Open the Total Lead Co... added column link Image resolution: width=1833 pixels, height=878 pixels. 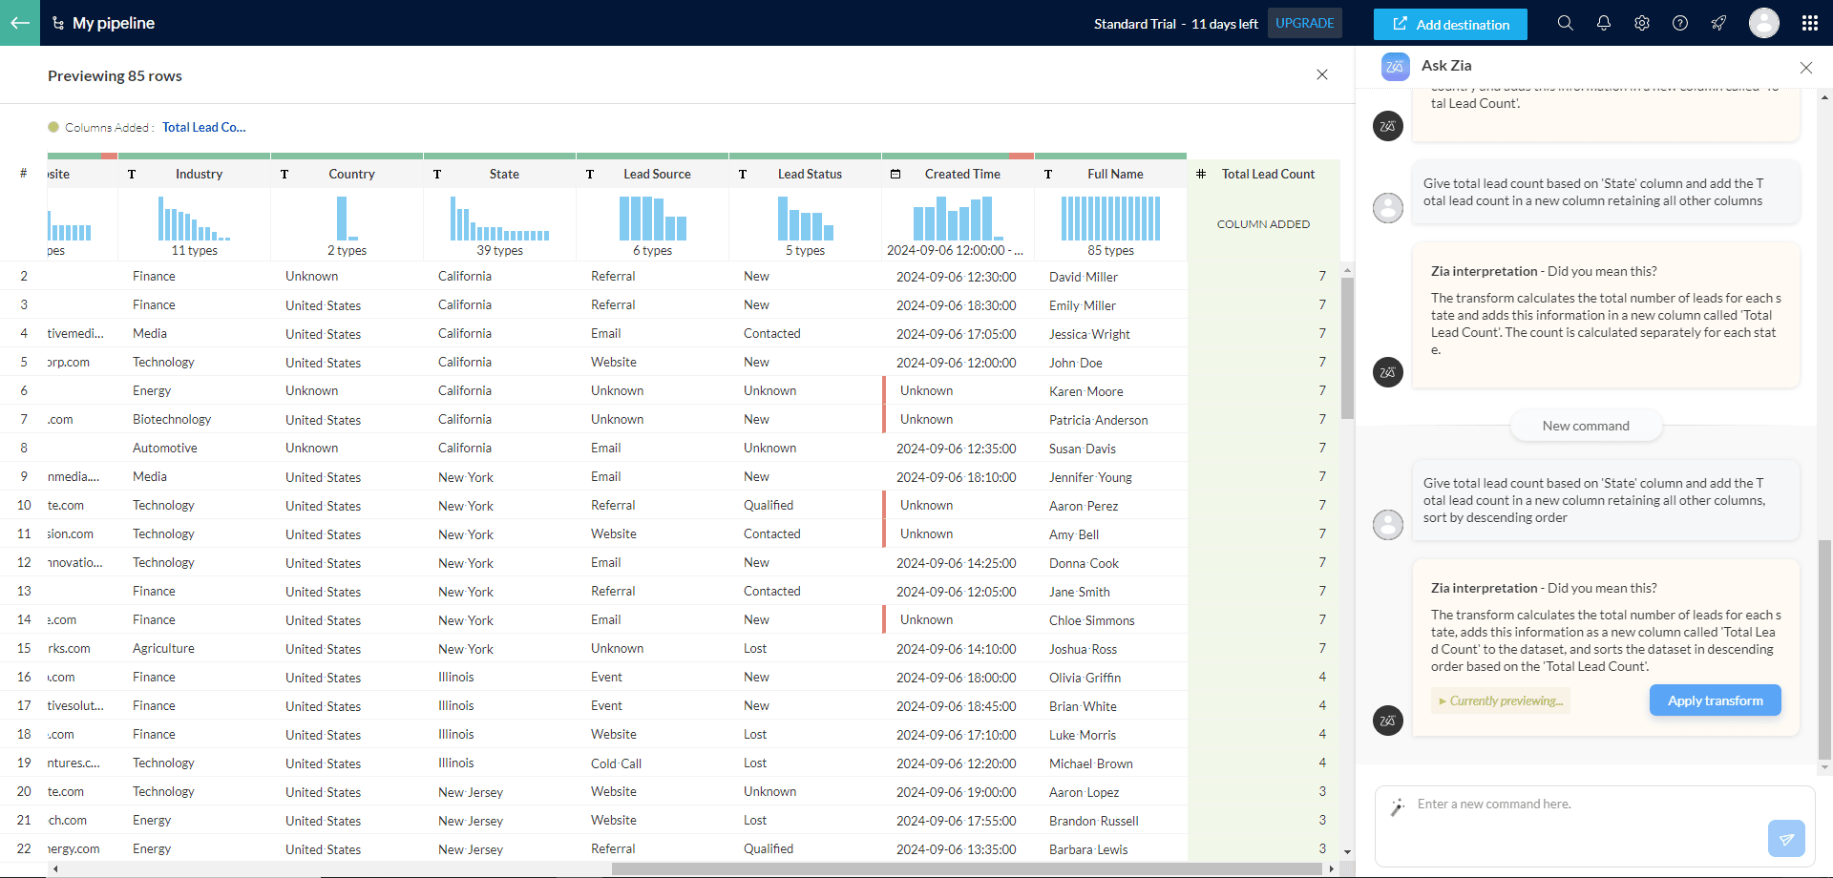pos(203,127)
